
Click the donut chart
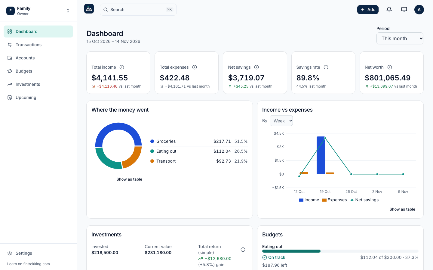pos(118,146)
